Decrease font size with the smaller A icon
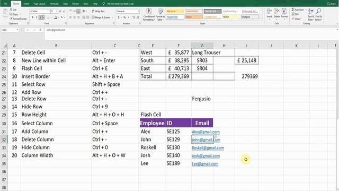 tap(64, 11)
